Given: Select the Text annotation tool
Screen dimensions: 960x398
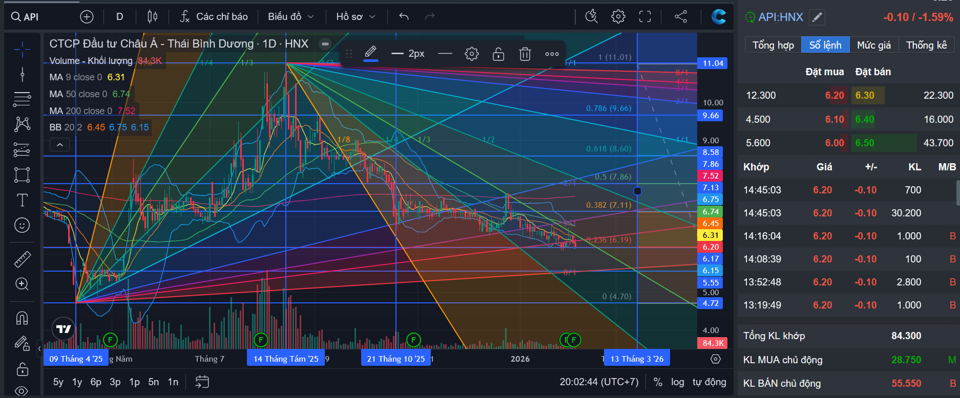Looking at the screenshot, I should (22, 200).
